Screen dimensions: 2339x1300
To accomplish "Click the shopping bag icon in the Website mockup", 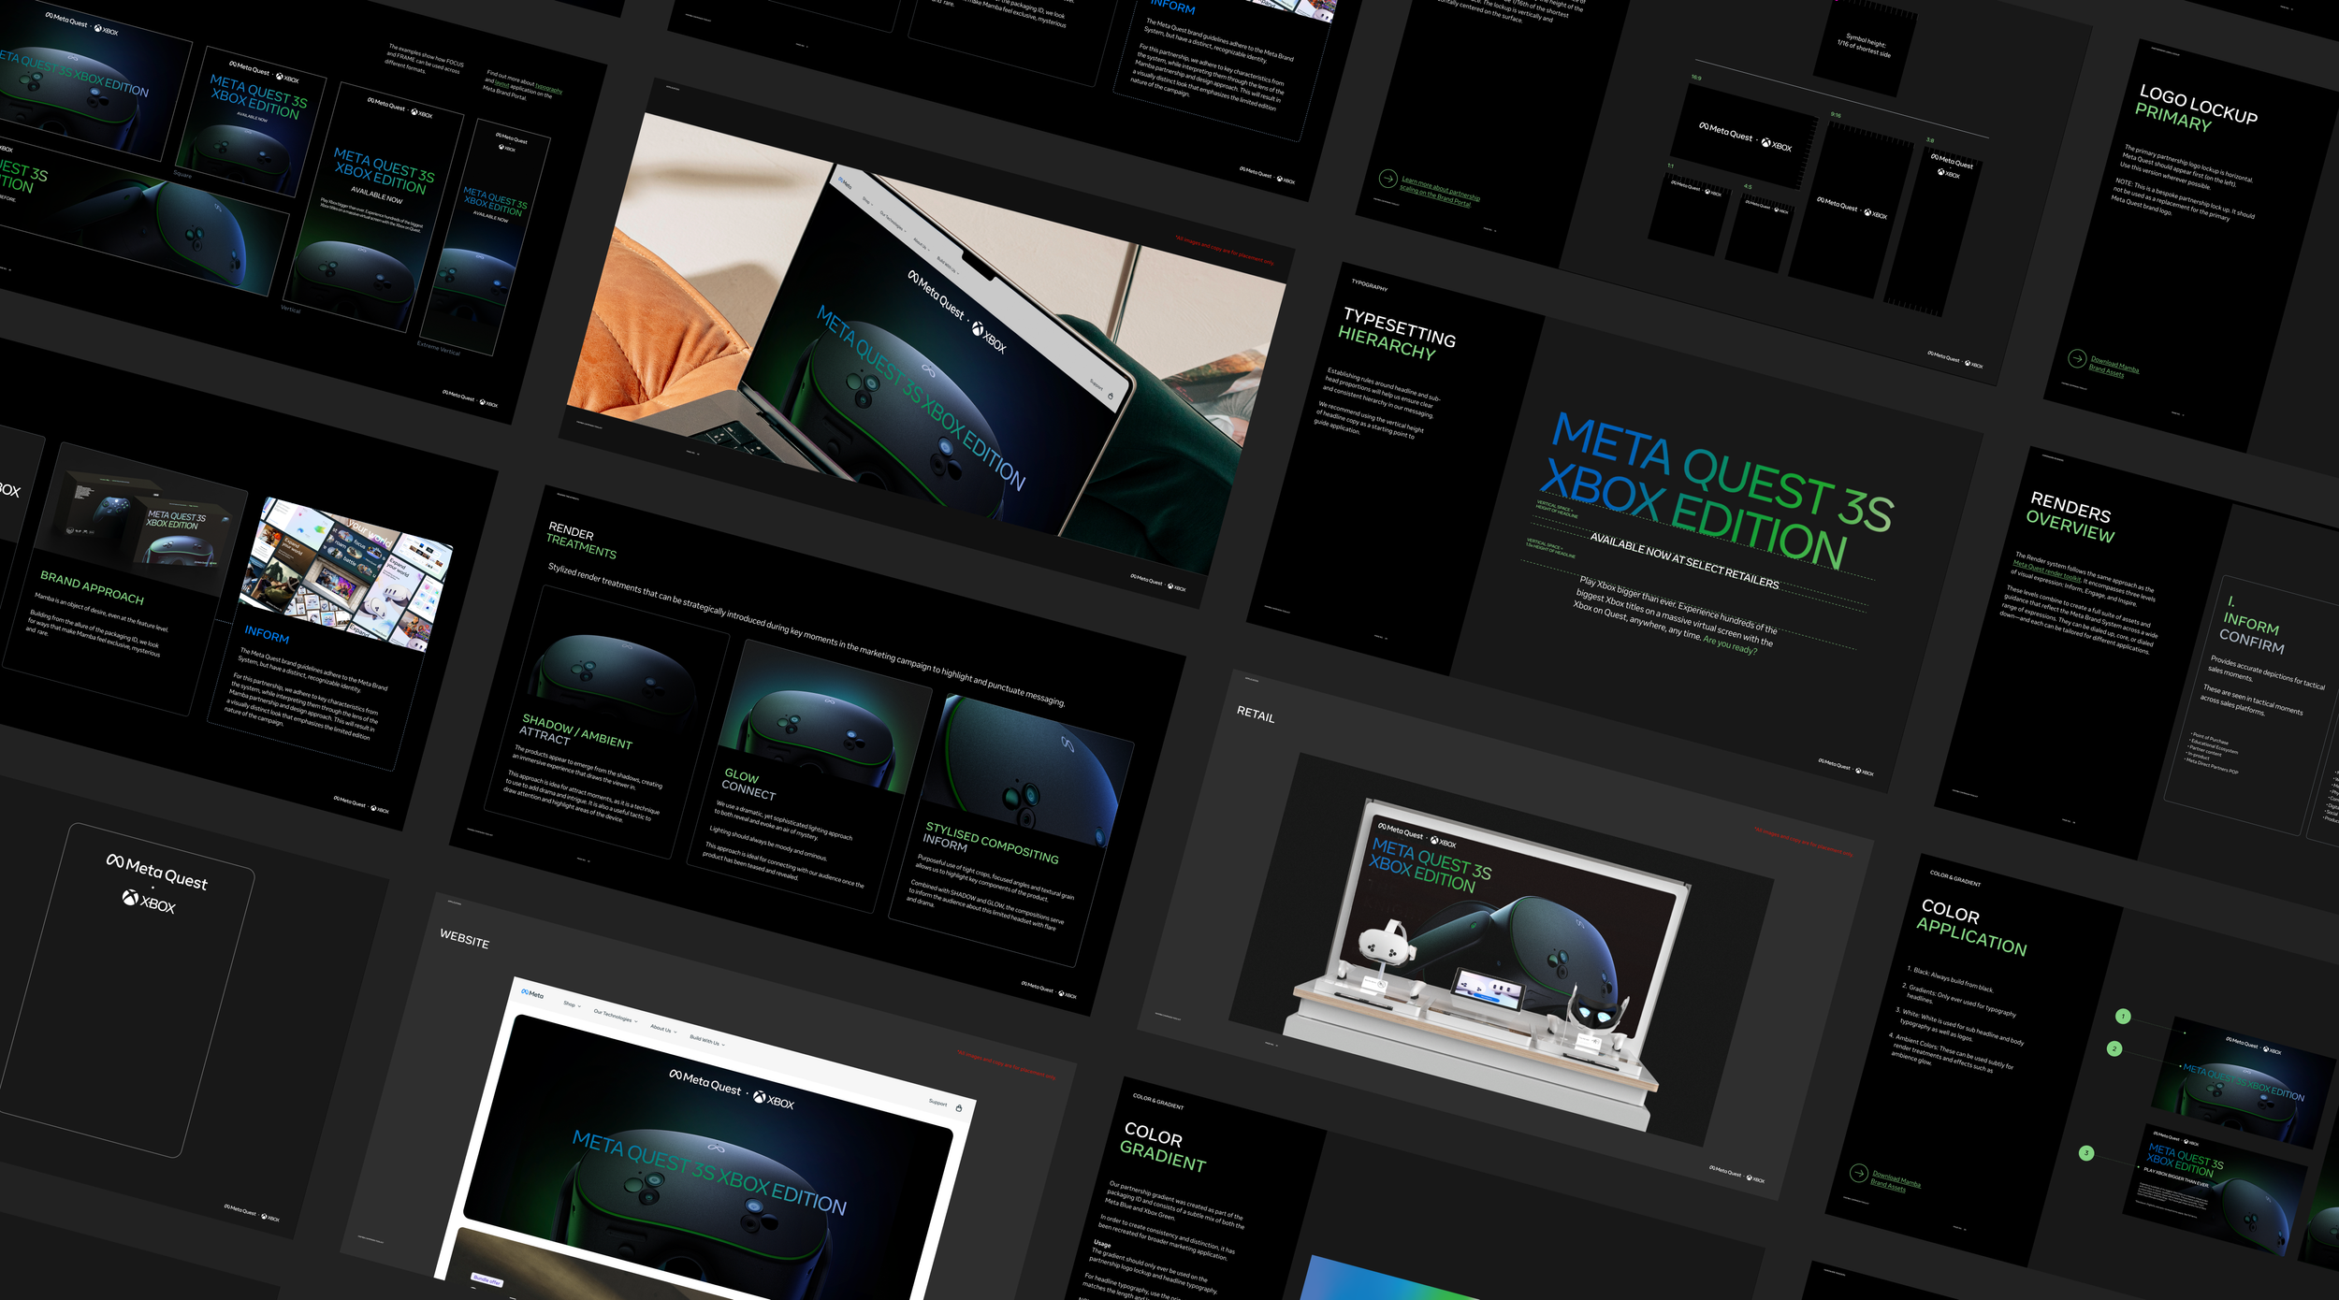I will [x=958, y=1108].
